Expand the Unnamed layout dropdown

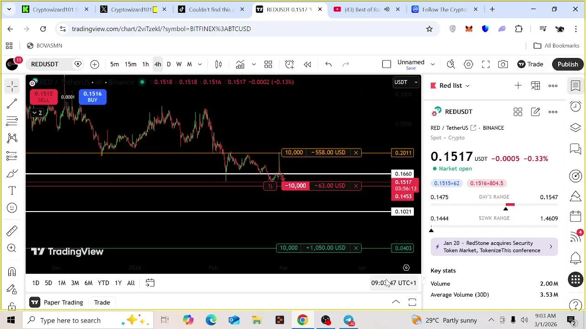pos(432,64)
